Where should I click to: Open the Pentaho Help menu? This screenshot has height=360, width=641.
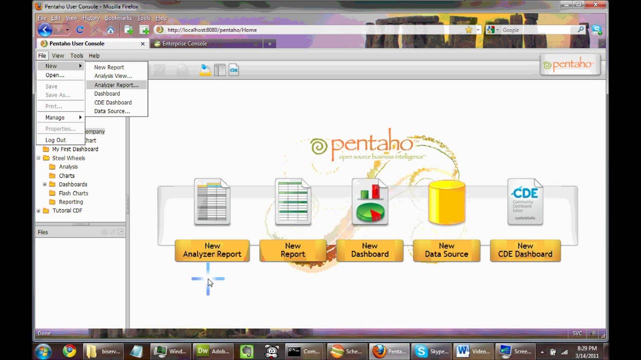pyautogui.click(x=94, y=55)
